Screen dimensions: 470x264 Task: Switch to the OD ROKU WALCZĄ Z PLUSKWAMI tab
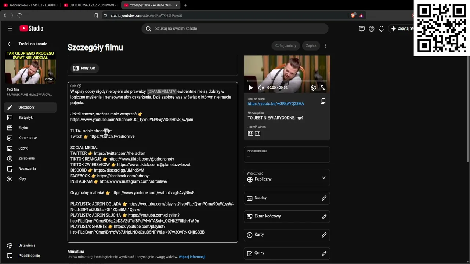90,5
